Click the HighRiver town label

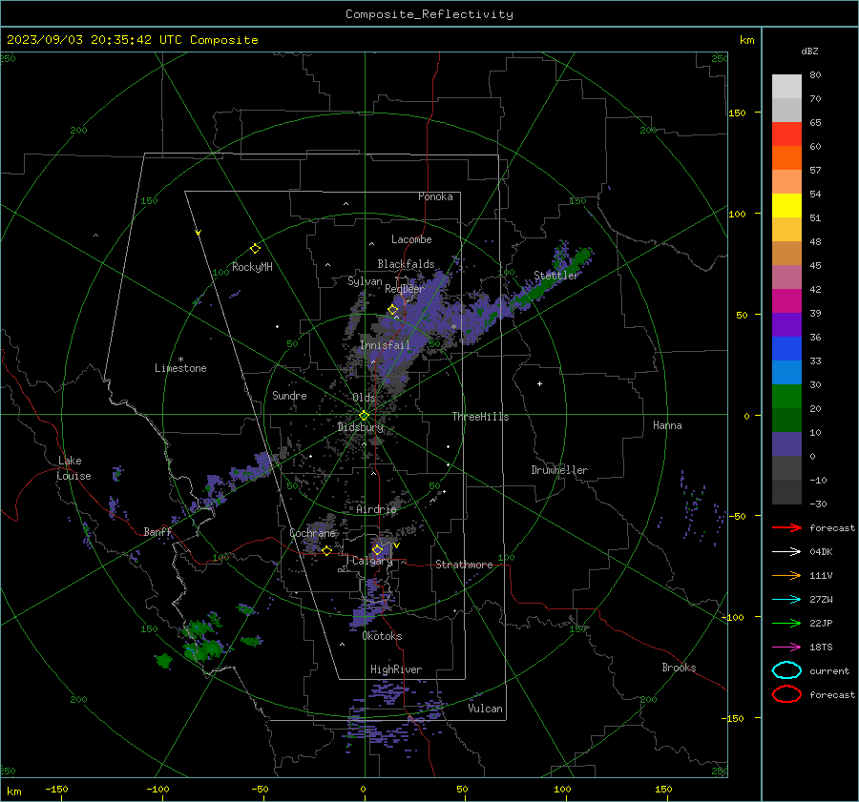tap(396, 669)
